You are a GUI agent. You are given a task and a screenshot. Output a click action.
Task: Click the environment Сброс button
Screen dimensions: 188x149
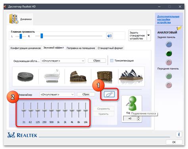(97, 61)
